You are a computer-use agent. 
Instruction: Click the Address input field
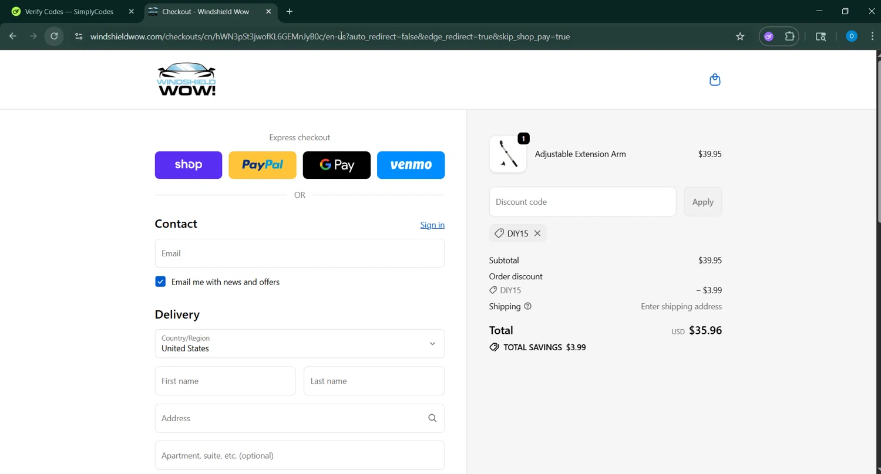[x=300, y=418]
